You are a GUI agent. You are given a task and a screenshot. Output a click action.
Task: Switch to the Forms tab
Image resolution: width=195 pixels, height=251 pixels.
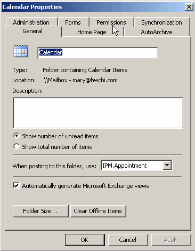(73, 22)
